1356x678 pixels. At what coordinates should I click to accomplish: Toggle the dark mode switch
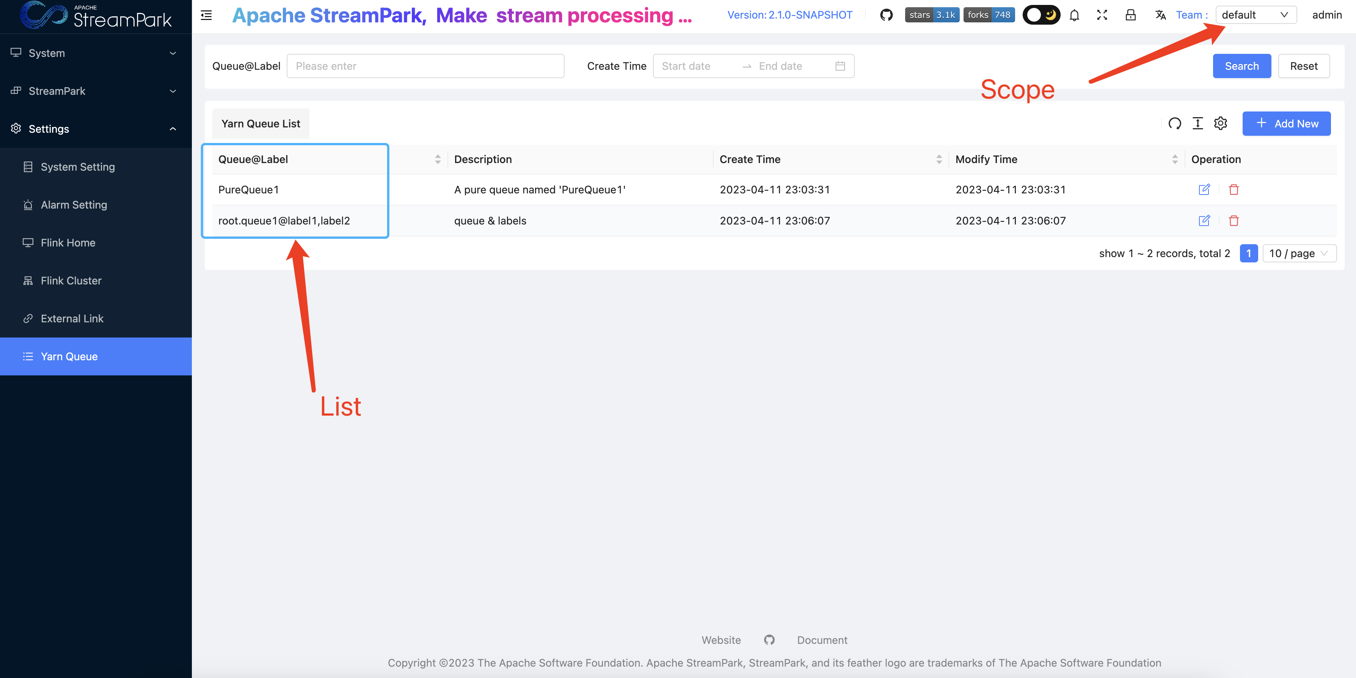(1041, 15)
